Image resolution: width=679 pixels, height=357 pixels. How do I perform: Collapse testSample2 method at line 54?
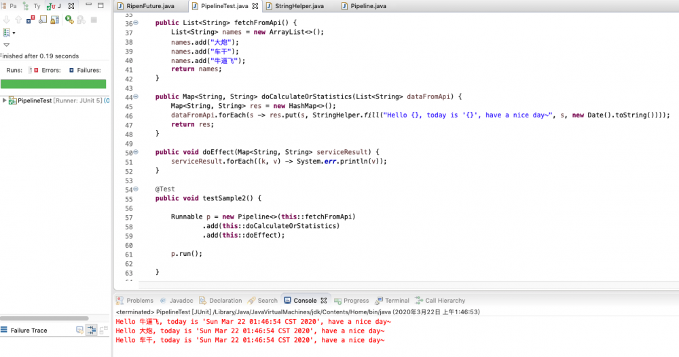pyautogui.click(x=136, y=189)
